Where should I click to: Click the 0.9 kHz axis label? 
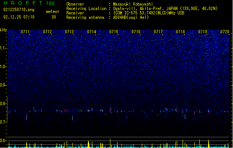point(3,85)
